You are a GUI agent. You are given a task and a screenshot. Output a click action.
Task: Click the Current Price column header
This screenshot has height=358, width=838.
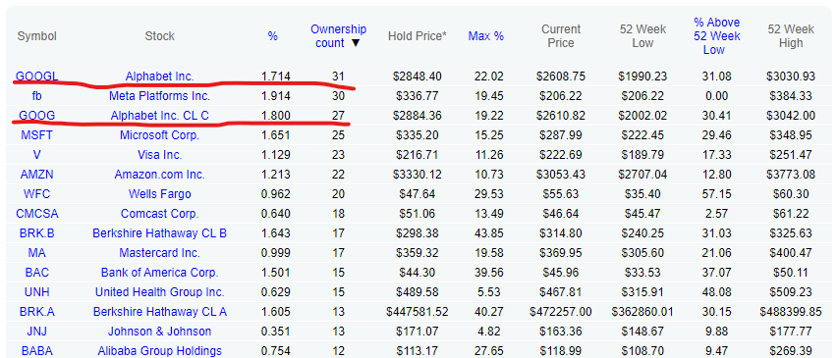561,35
